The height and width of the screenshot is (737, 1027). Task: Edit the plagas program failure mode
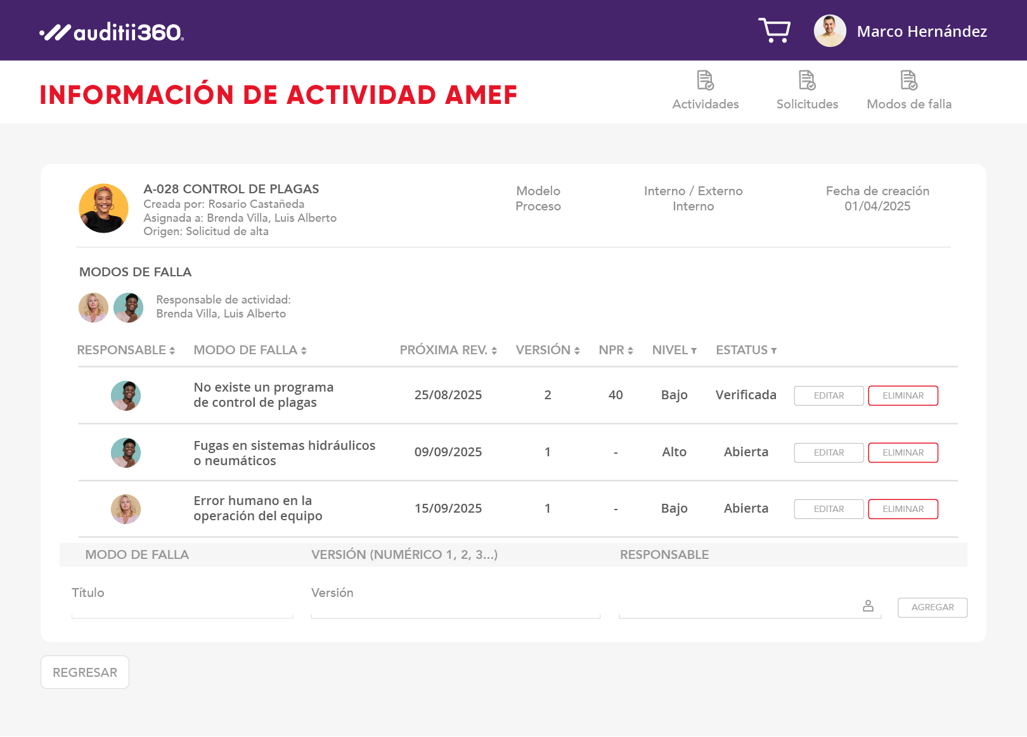829,395
